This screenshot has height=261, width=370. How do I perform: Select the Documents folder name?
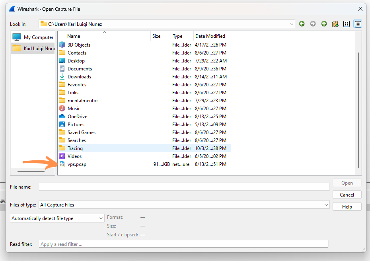coord(80,69)
